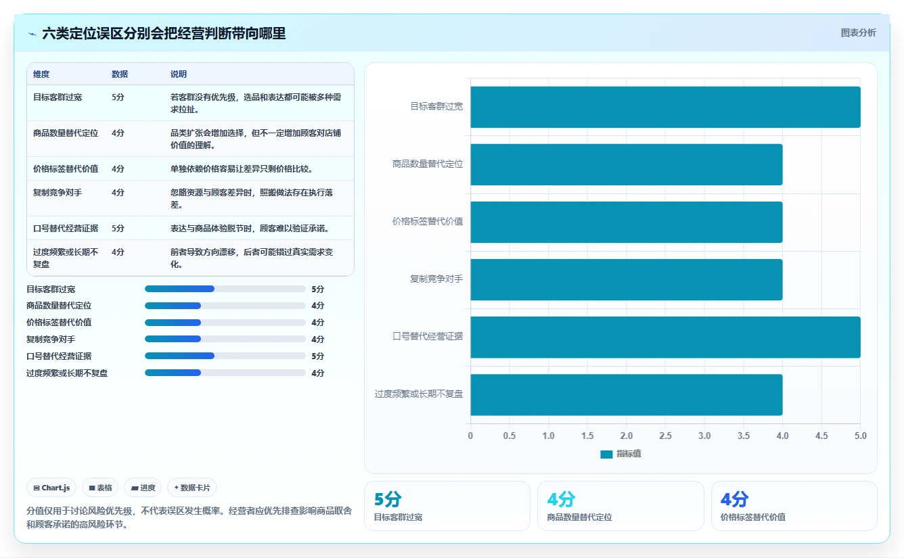Click the chart bar for 过度频繁或长期不复盘
The image size is (904, 558).
pos(627,394)
